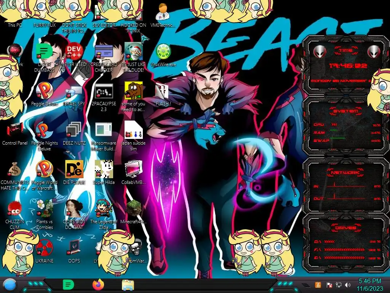Viewport: 390px width, 293px height.
Task: Open the ISRAEL SPY shortcut
Action: click(x=74, y=94)
